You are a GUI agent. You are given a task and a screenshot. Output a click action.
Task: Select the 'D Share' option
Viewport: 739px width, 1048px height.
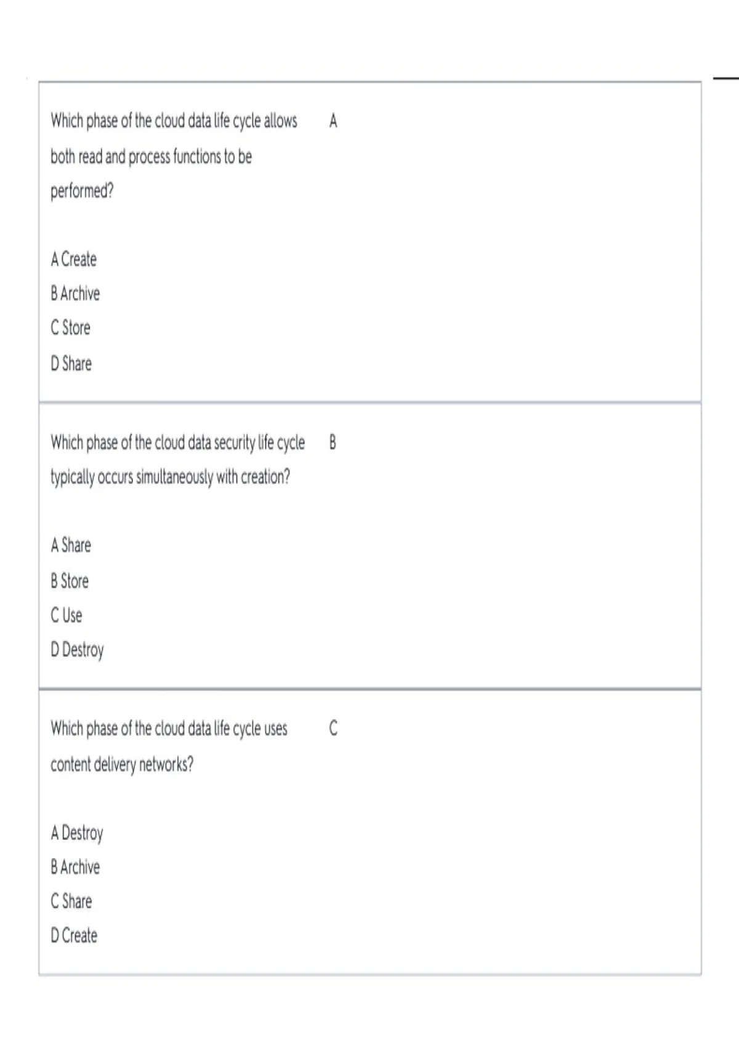71,364
